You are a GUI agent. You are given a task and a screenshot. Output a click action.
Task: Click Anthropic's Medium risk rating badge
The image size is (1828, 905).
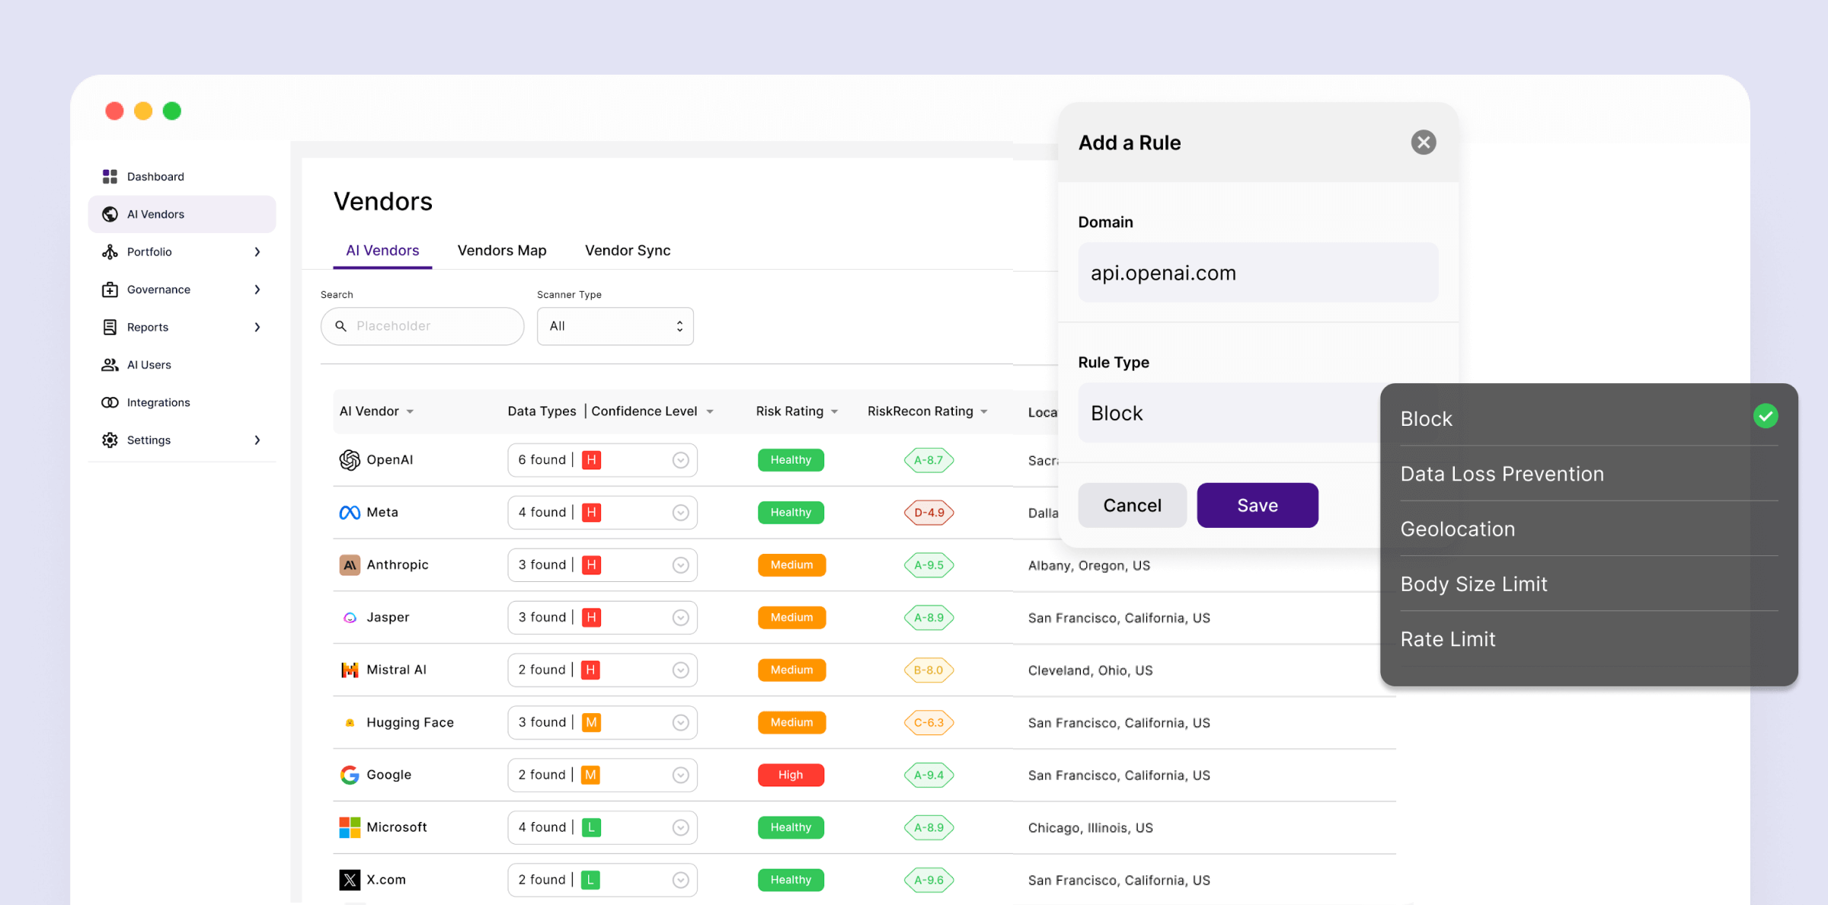click(x=791, y=565)
